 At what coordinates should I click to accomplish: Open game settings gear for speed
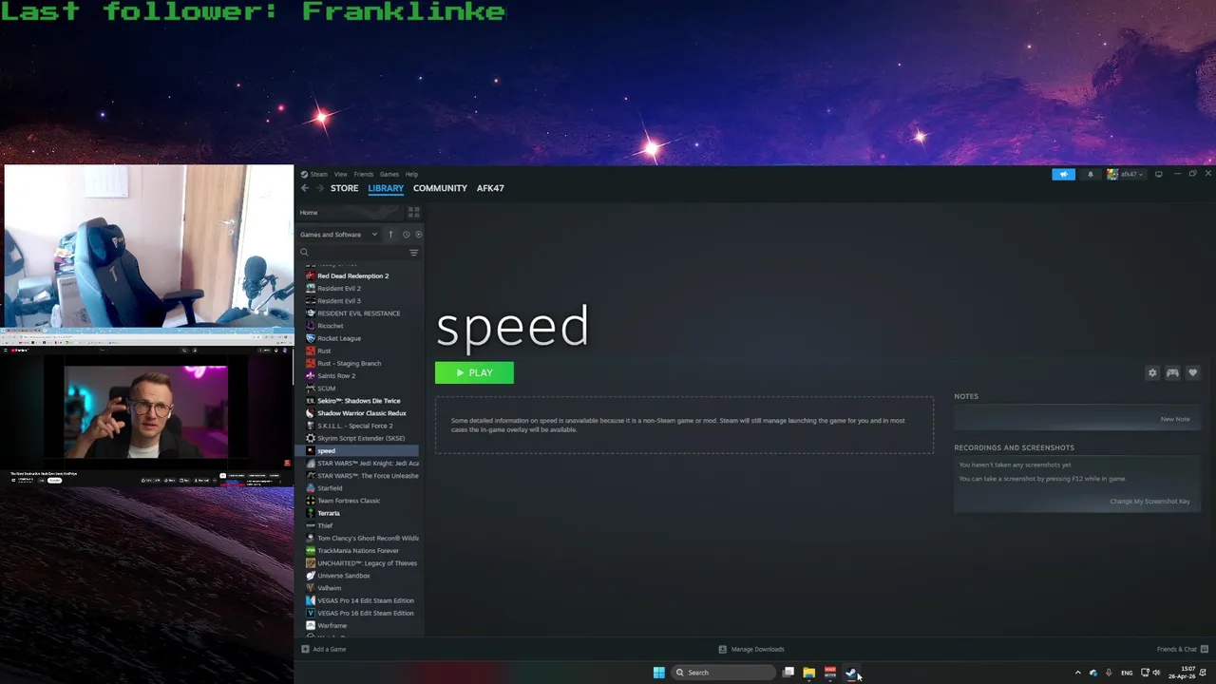1152,373
